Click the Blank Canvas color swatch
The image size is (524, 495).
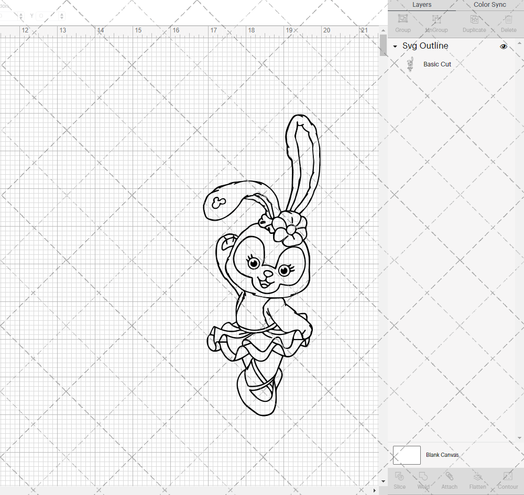pos(407,455)
